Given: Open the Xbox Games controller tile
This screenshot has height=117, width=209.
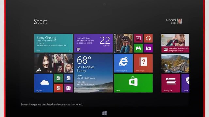Looking at the screenshot, I should 138,48.
